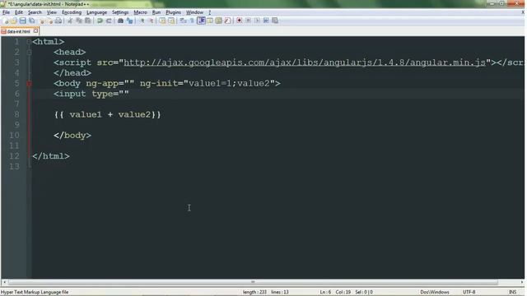Screen dimensions: 527x296
Task: Open the Language menu
Action: tap(97, 12)
